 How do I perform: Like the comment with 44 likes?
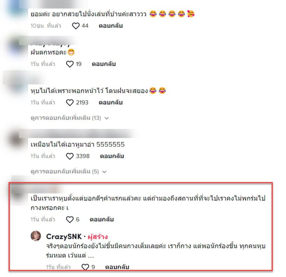click(76, 26)
